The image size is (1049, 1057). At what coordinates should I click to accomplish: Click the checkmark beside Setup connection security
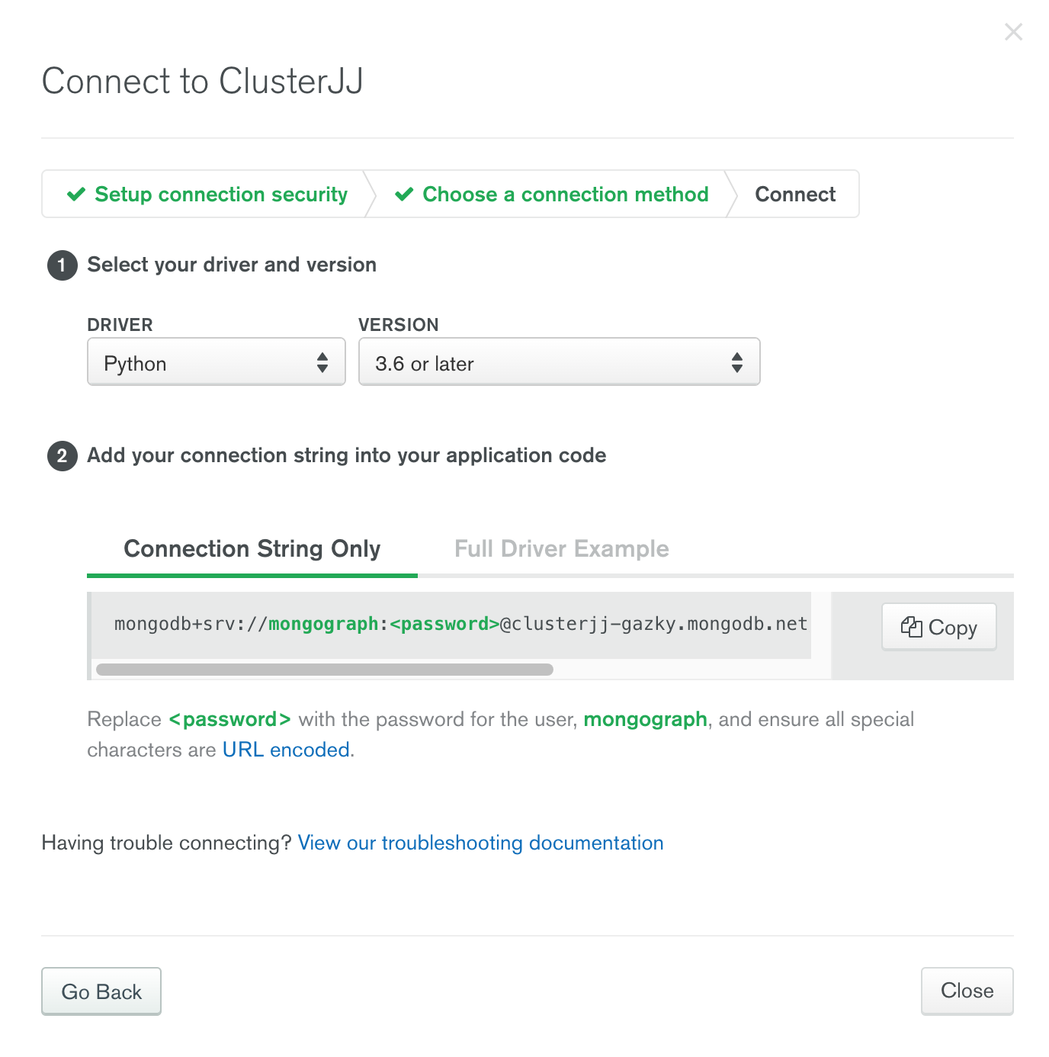coord(76,194)
